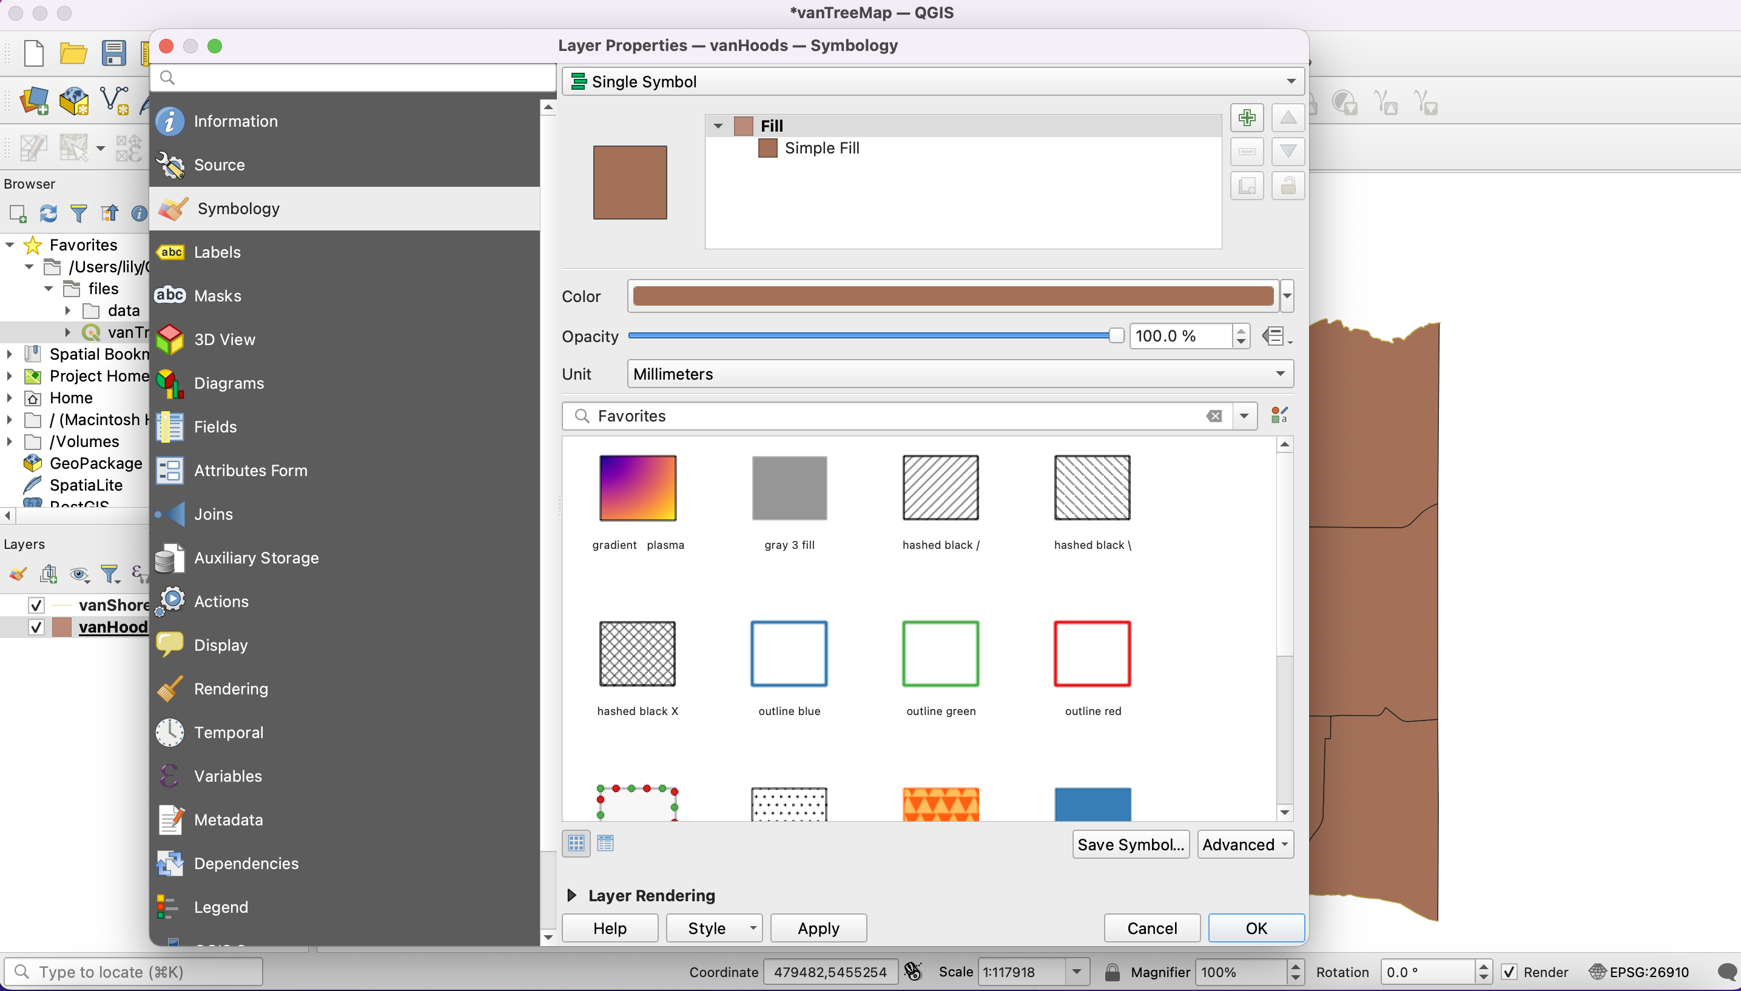Switch symbol list to icon grid view

pos(576,843)
